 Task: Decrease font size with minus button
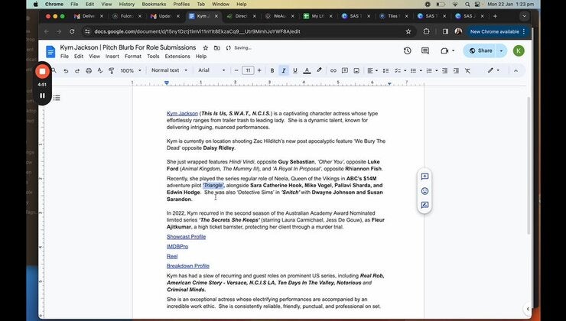(x=236, y=70)
